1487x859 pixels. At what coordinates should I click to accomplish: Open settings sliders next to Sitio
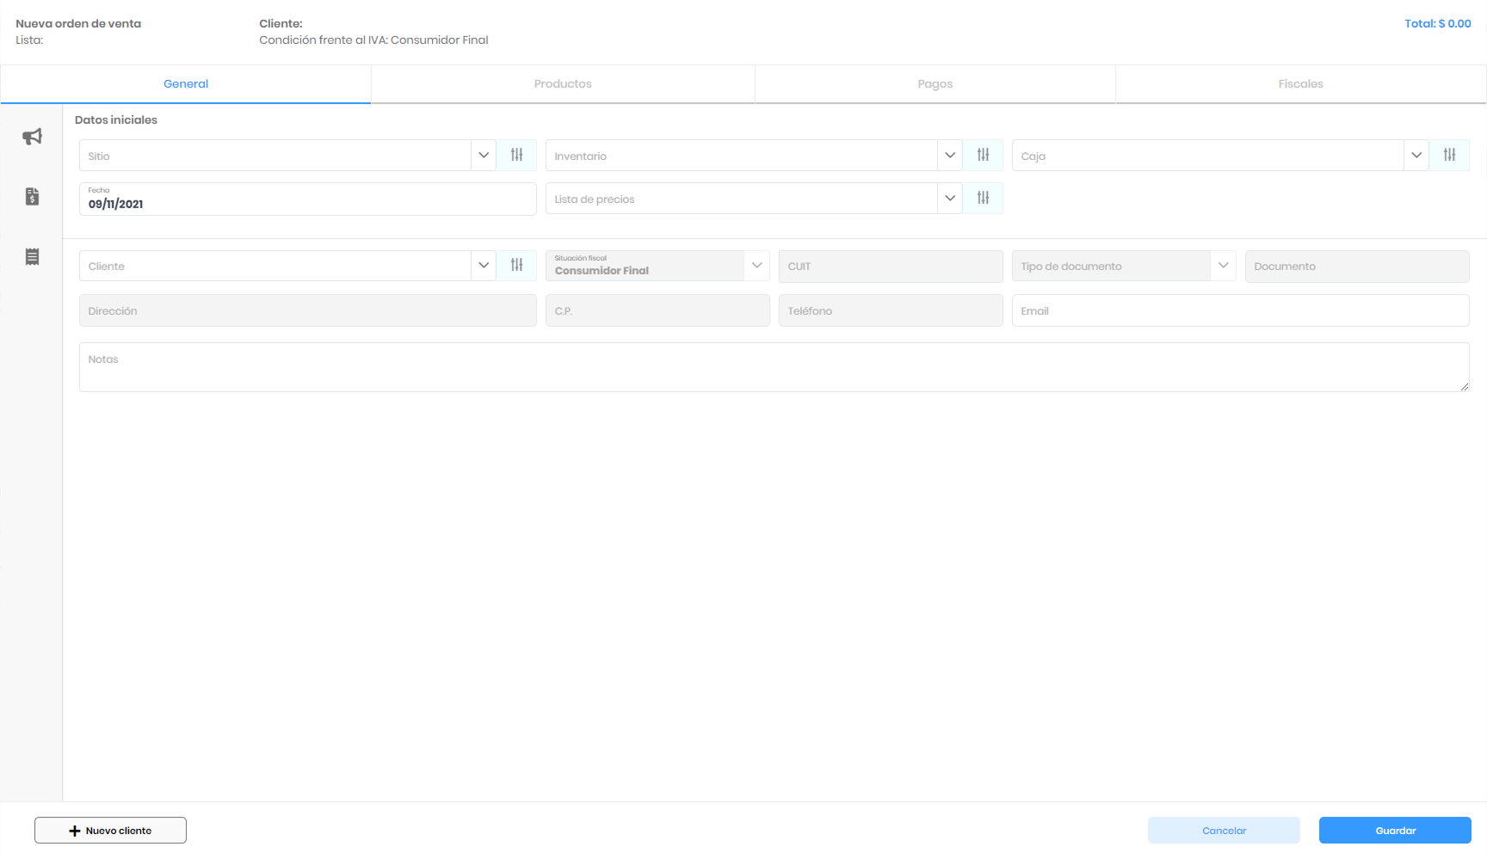[516, 155]
